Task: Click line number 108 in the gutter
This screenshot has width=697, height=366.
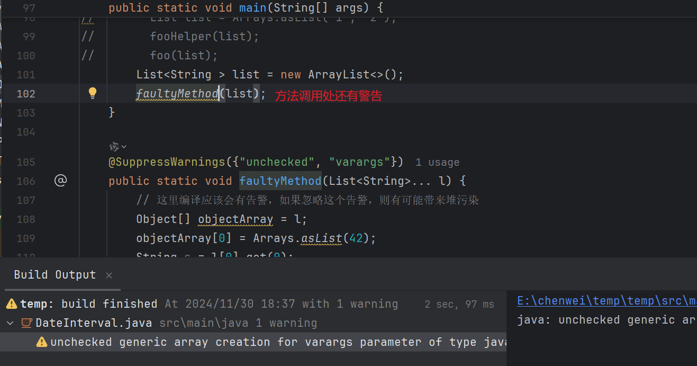Action: [26, 219]
